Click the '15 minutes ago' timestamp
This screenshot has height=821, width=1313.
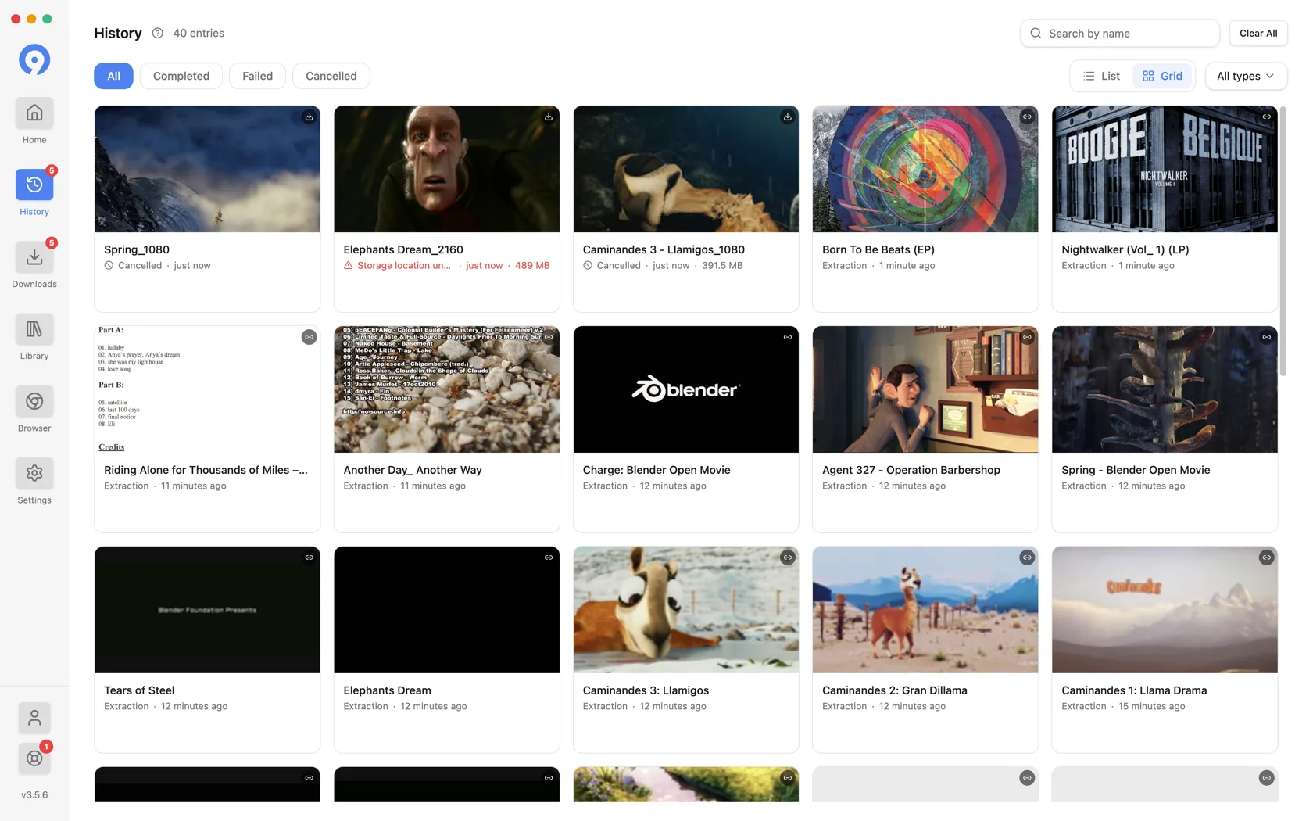coord(1151,707)
